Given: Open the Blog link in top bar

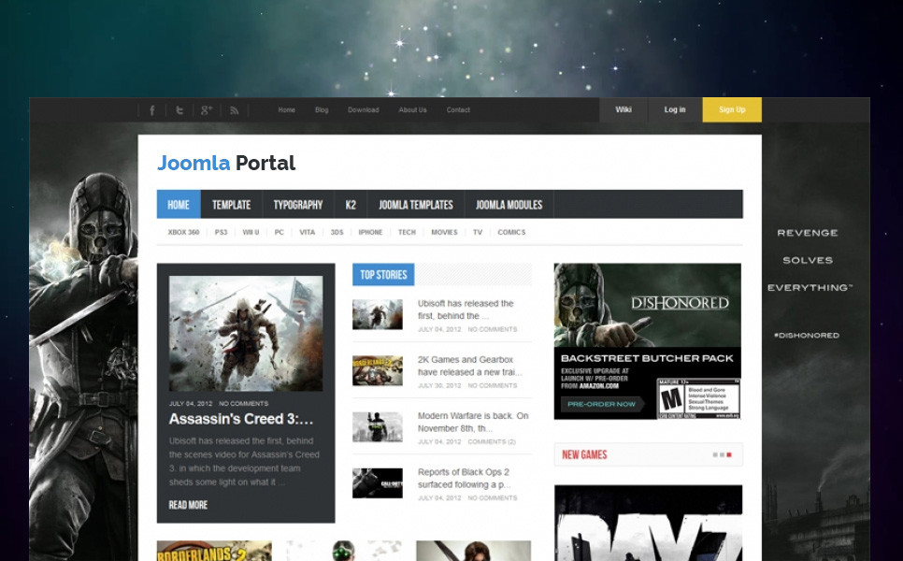Looking at the screenshot, I should (x=322, y=110).
